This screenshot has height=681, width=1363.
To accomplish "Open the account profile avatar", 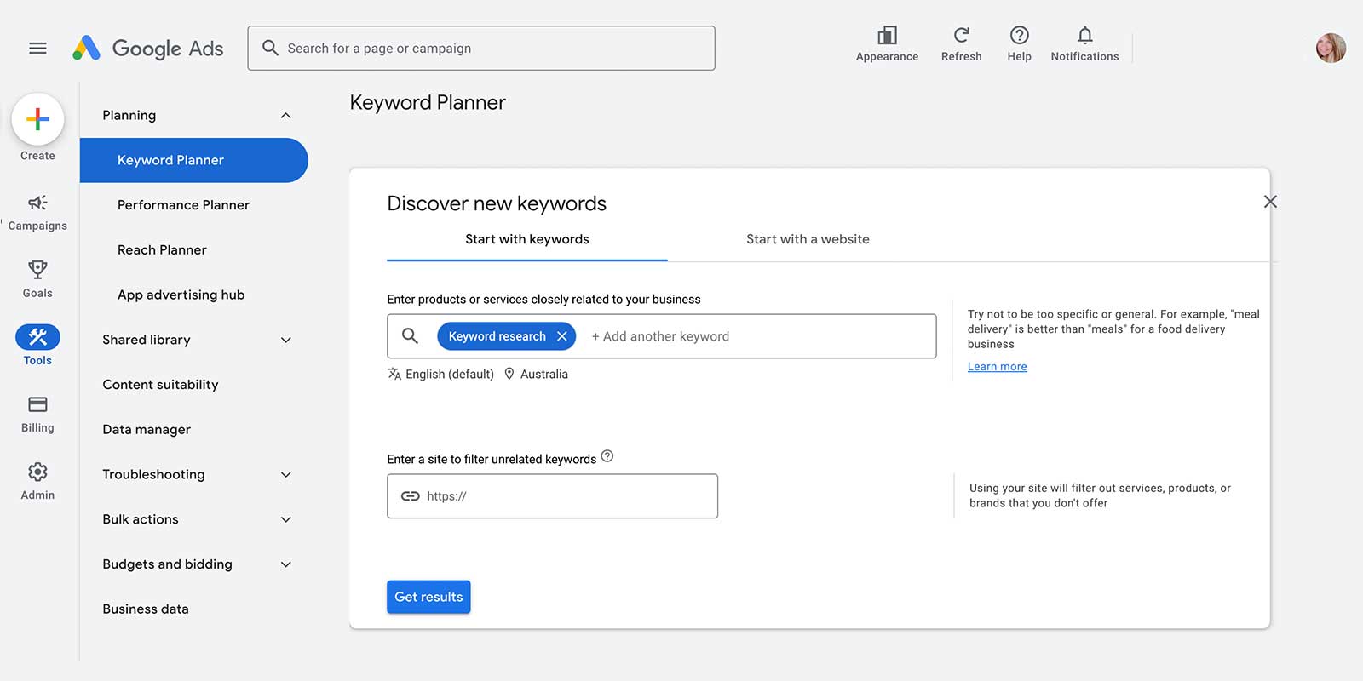I will 1331,48.
